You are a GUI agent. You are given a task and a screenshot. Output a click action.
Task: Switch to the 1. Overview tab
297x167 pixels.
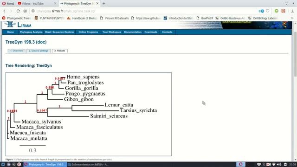pos(17,51)
